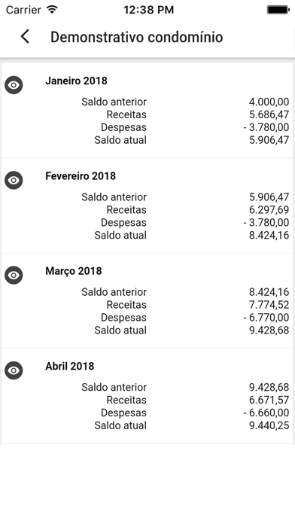Tap Abril Saldo atual value 9.440,25
The width and height of the screenshot is (295, 524).
click(269, 425)
